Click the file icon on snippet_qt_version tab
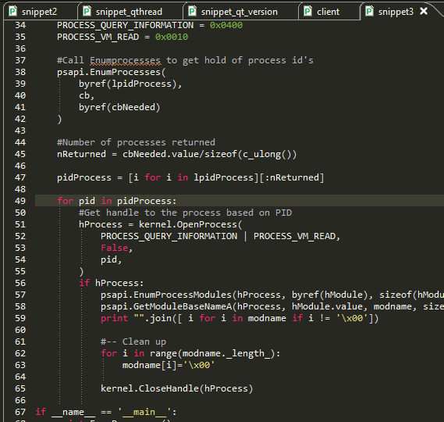444x422 pixels. click(192, 12)
